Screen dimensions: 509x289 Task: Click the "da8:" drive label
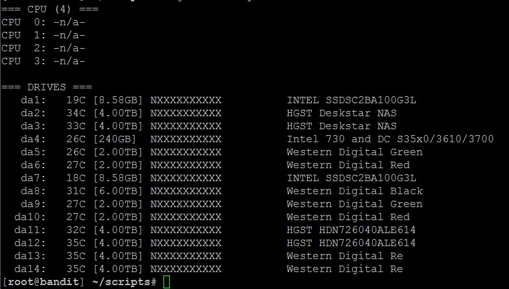[34, 191]
